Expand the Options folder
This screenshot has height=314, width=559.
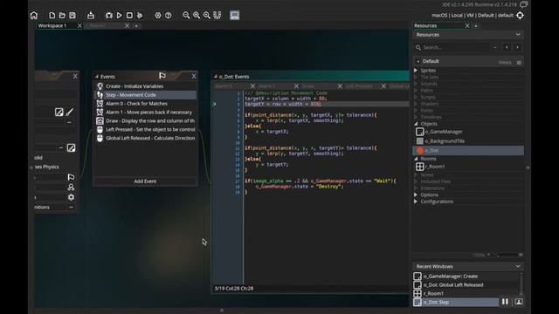click(416, 195)
